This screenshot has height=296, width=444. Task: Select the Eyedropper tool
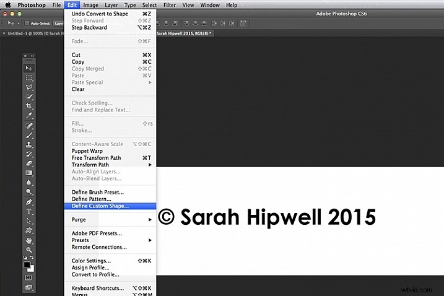click(29, 115)
